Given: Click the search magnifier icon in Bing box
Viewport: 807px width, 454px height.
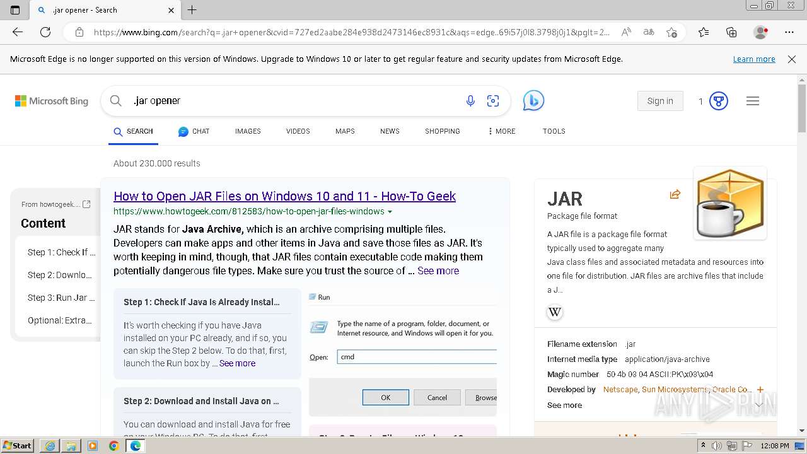Looking at the screenshot, I should pyautogui.click(x=115, y=101).
